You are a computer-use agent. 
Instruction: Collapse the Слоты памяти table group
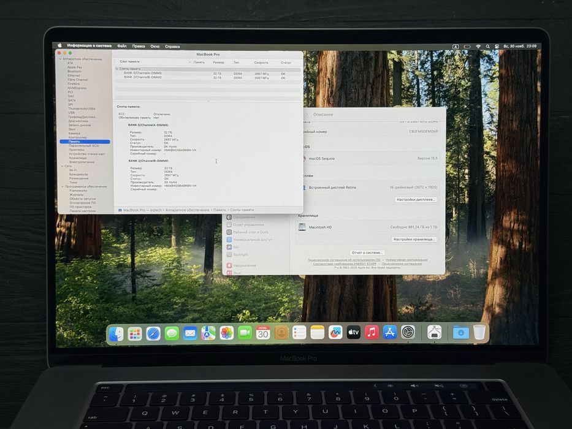click(117, 69)
